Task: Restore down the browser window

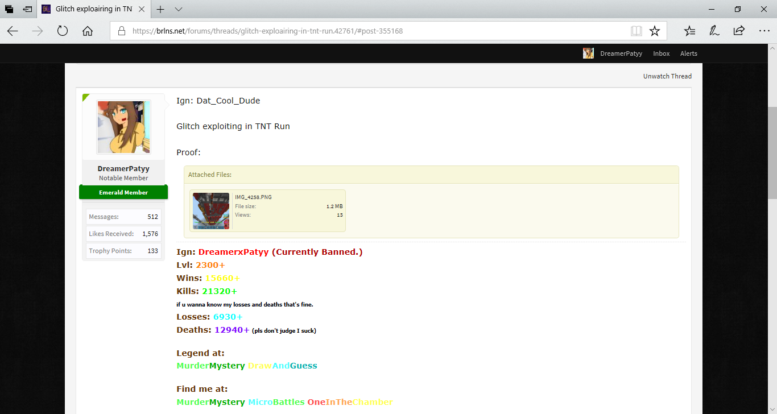Action: coord(738,9)
